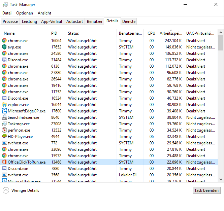Click Discord.exe icon for PID 7880

[x=4, y=169]
